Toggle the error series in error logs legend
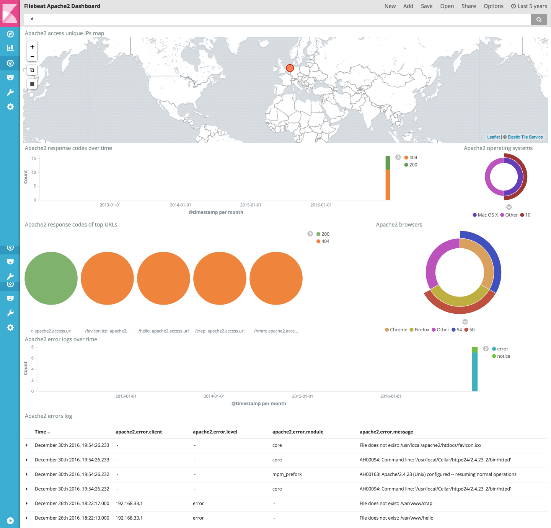The width and height of the screenshot is (551, 528). pos(502,349)
